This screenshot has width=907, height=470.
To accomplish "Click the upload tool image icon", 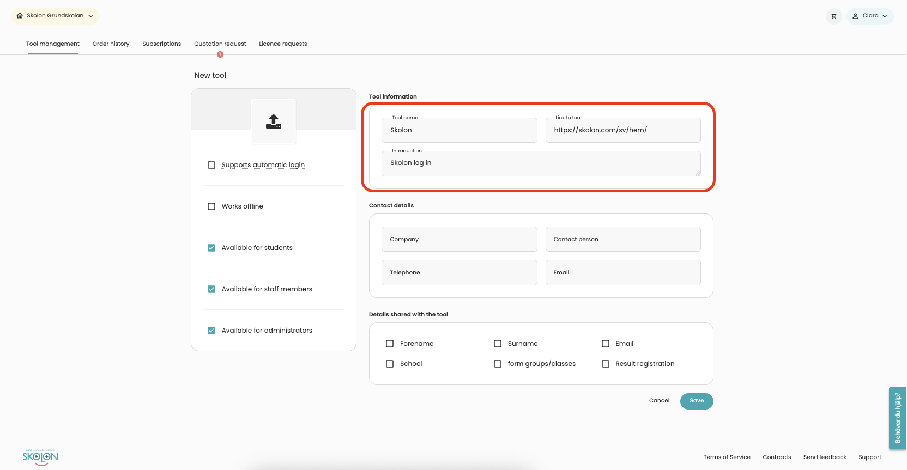I will click(x=274, y=121).
